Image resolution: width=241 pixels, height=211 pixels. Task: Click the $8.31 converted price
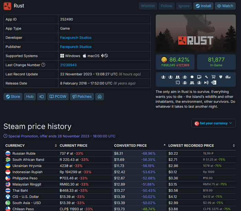point(118,154)
